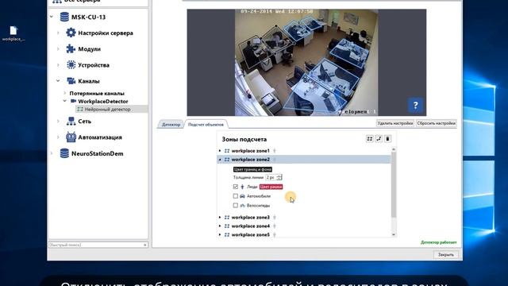Viewport: 508px width, 286px height.
Task: Expand the Устройства node
Action: (58, 65)
